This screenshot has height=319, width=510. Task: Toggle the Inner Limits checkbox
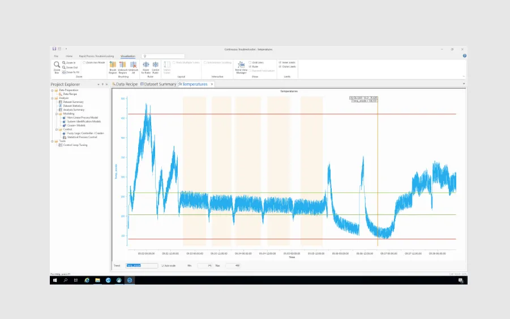tap(280, 62)
